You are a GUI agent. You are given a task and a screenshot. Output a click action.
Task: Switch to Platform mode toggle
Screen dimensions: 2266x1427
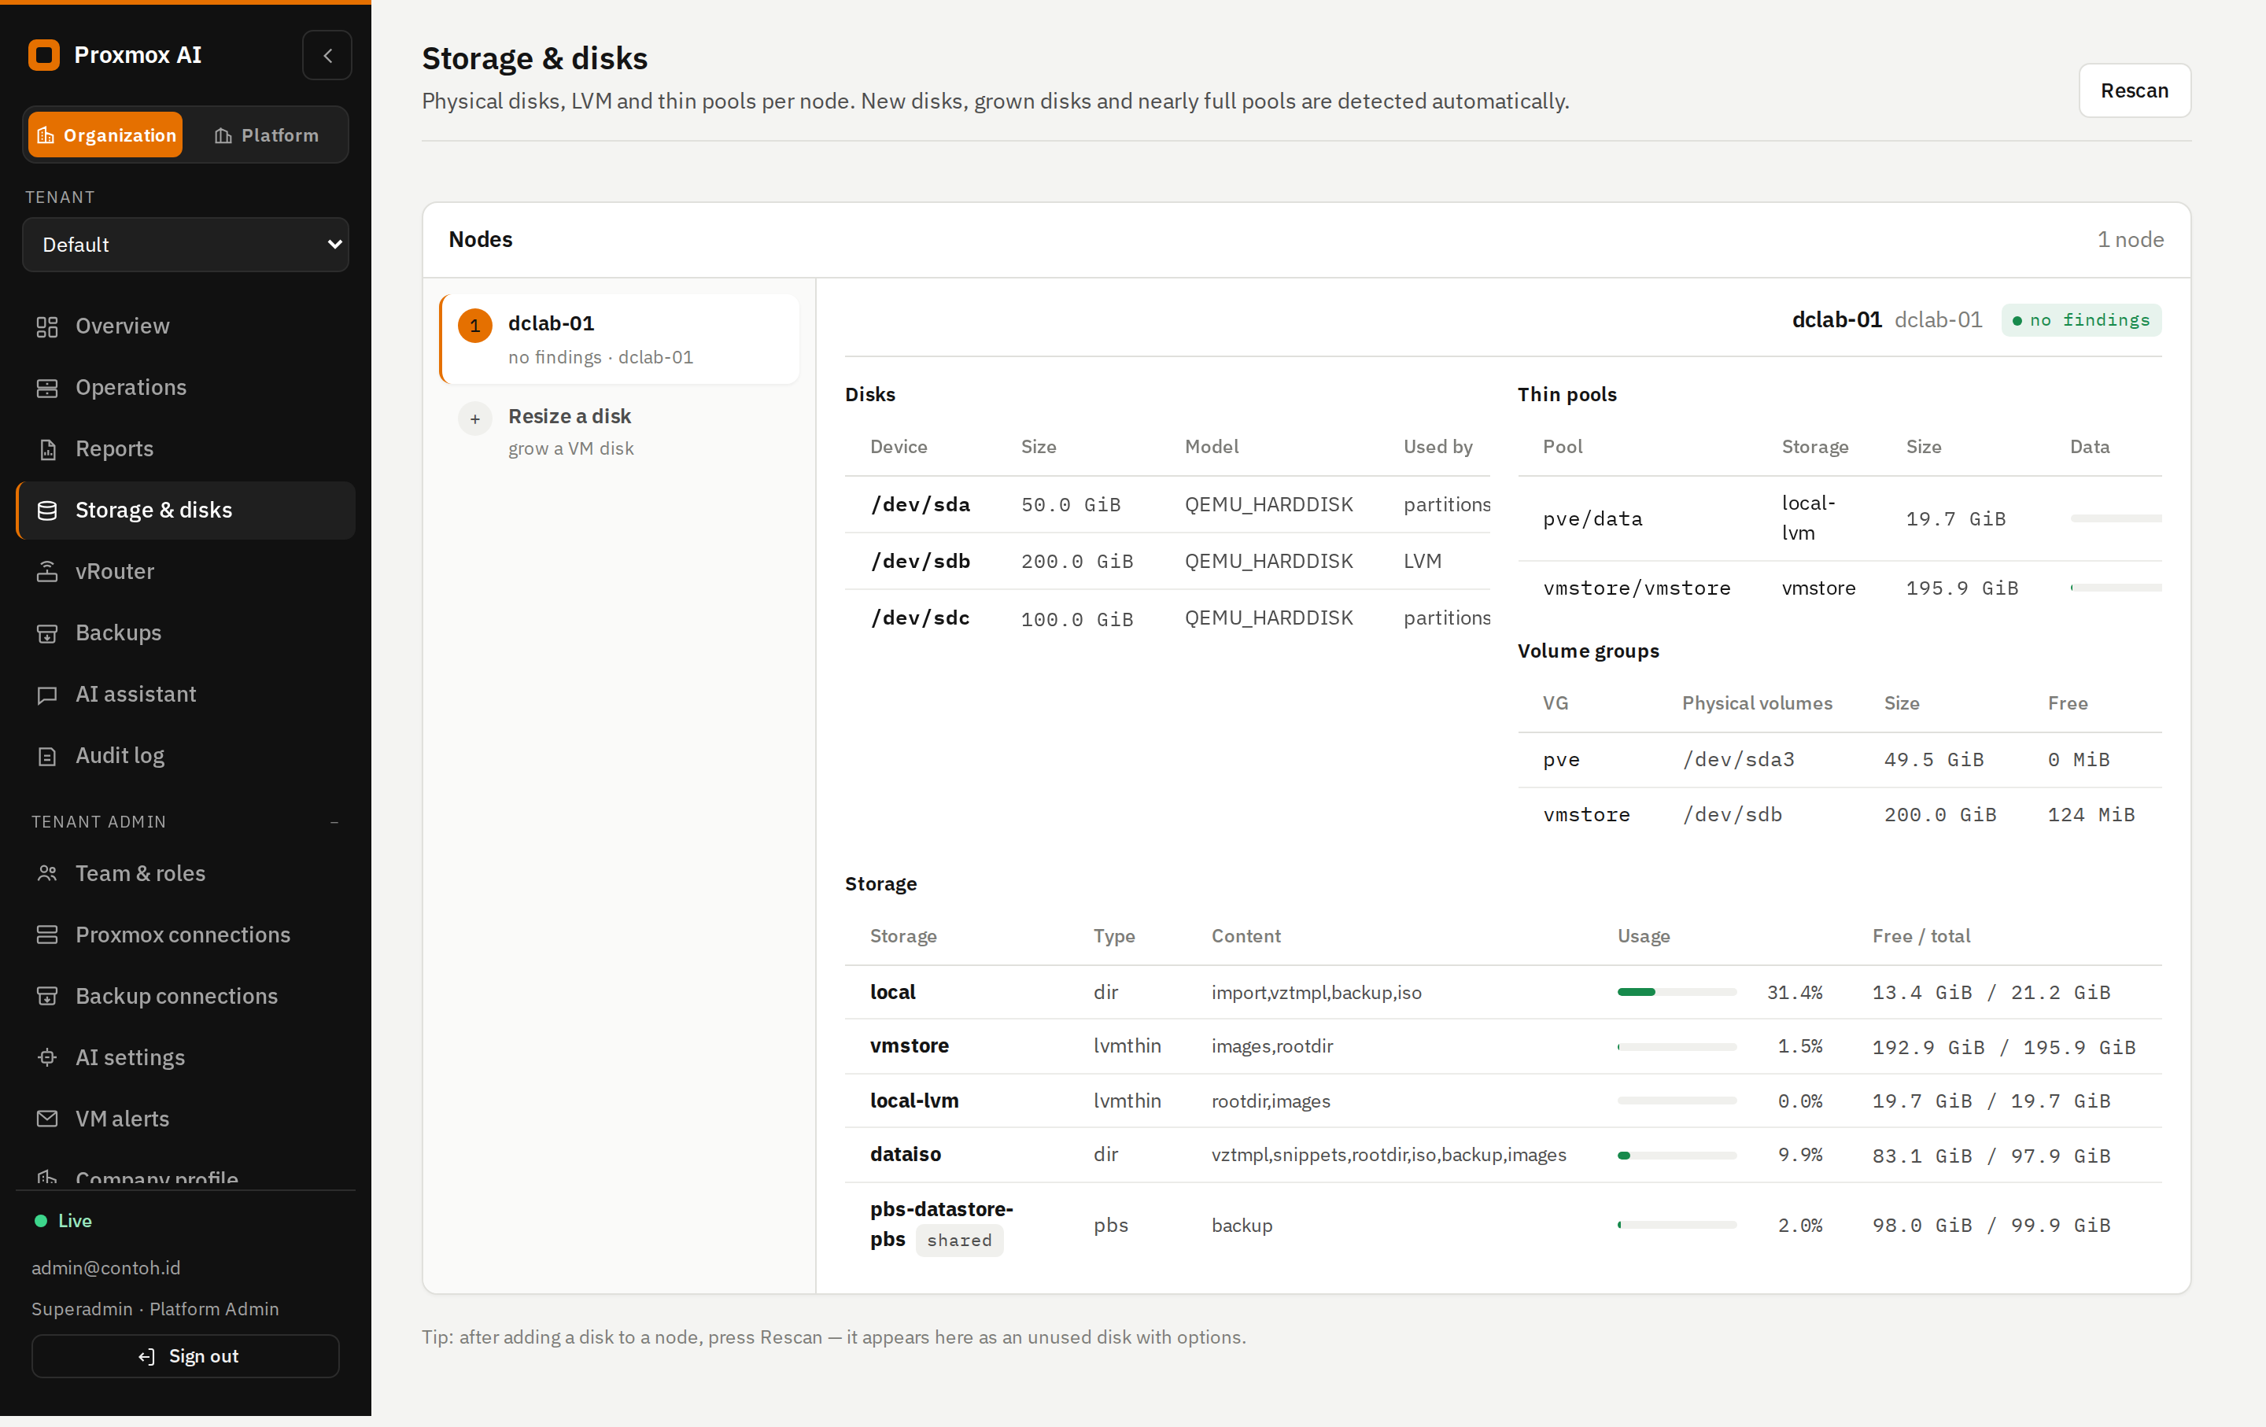pos(268,135)
